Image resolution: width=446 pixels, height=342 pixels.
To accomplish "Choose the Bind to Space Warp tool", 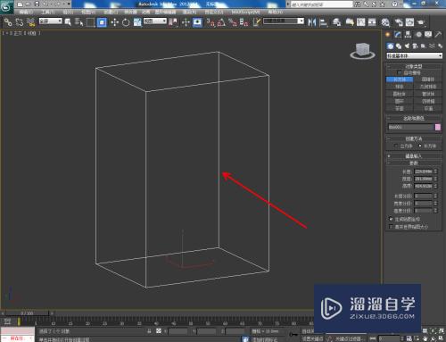I will point(30,21).
